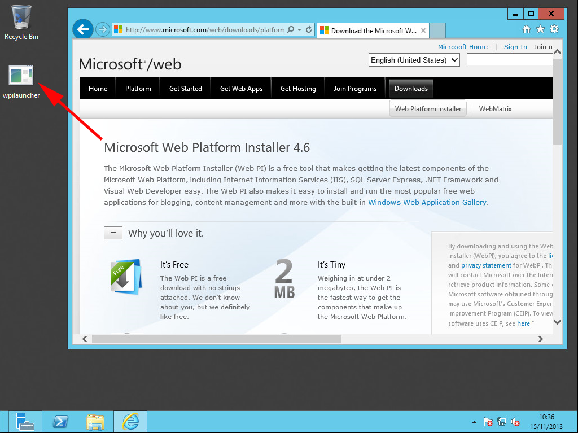Click the 'here' CEIP link
The height and width of the screenshot is (433, 578).
point(523,323)
